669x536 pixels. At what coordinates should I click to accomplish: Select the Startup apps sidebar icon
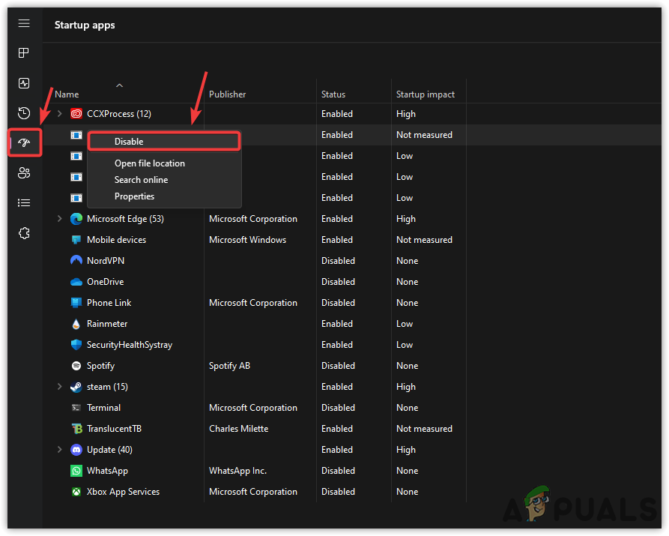click(x=24, y=143)
